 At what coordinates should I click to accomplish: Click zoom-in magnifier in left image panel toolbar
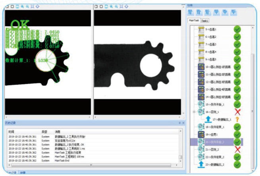(x=22, y=7)
